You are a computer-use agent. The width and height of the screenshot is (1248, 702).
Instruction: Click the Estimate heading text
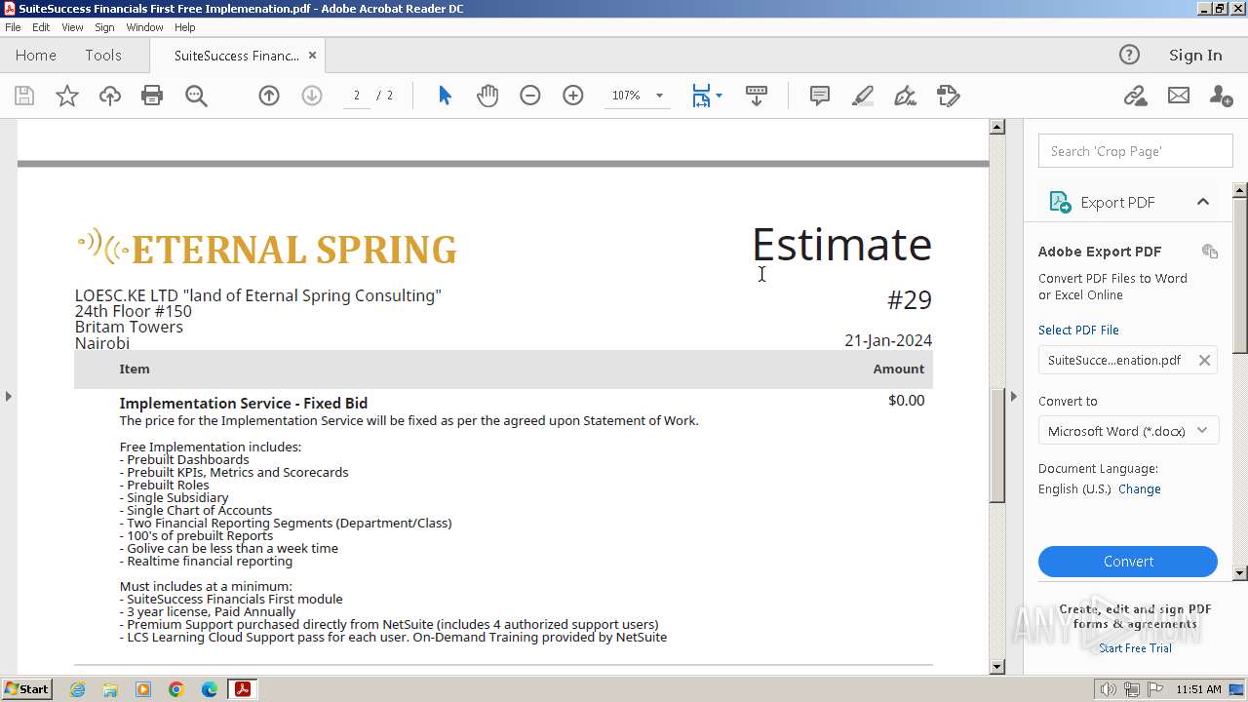click(841, 244)
